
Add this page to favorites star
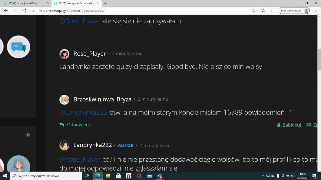(253, 11)
